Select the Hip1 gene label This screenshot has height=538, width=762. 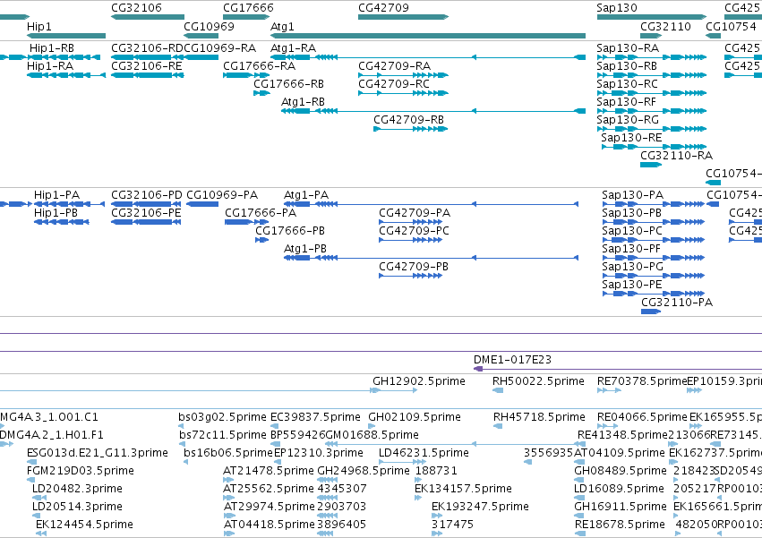point(39,26)
